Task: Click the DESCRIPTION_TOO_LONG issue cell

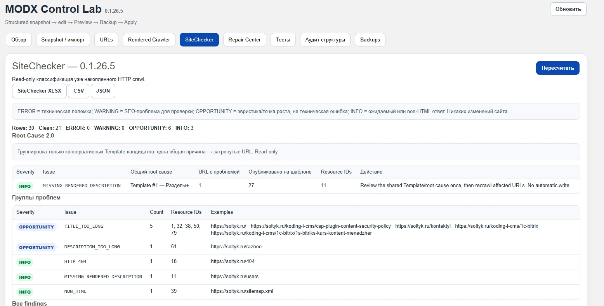Action: click(x=92, y=247)
